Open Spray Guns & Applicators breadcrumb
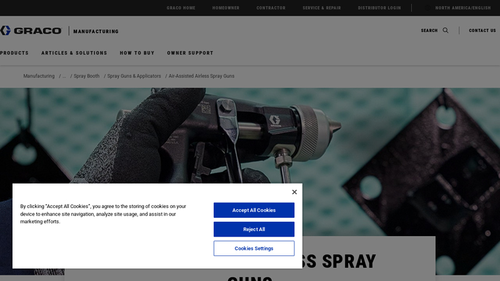Viewport: 500px width, 281px height. tap(134, 76)
